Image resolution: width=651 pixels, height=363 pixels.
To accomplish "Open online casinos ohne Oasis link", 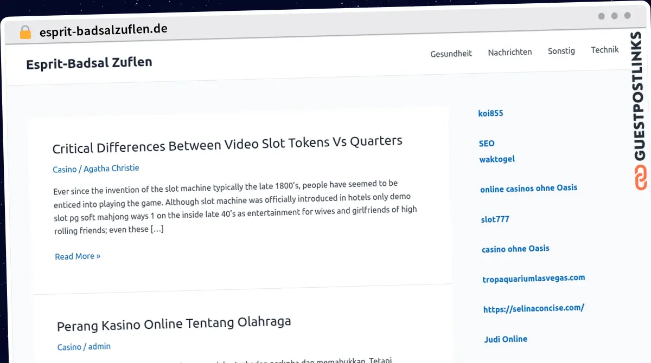I will tap(528, 188).
